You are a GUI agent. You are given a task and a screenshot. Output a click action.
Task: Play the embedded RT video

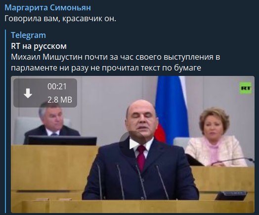[132, 144]
